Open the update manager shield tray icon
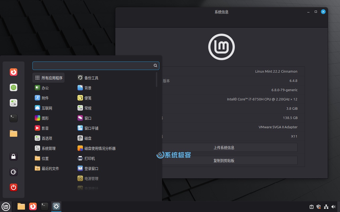340x212 pixels. pyautogui.click(x=319, y=207)
